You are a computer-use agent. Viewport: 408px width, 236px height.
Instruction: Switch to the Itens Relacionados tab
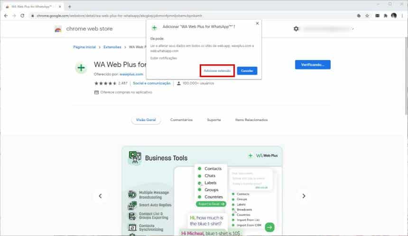pyautogui.click(x=251, y=120)
